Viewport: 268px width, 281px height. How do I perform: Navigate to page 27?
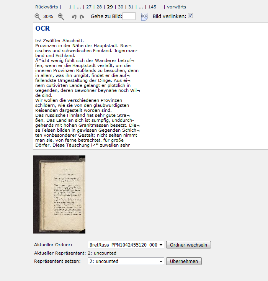89,7
